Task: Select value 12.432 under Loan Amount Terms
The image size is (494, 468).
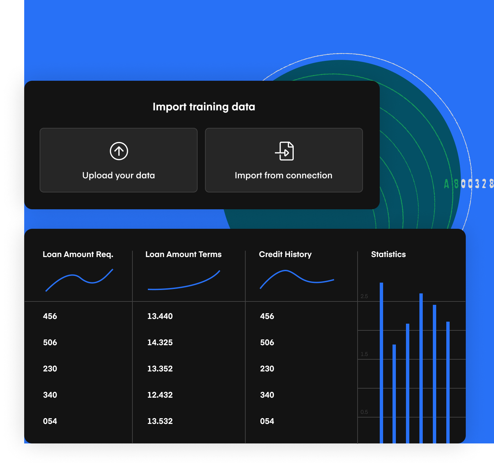Action: pyautogui.click(x=160, y=395)
